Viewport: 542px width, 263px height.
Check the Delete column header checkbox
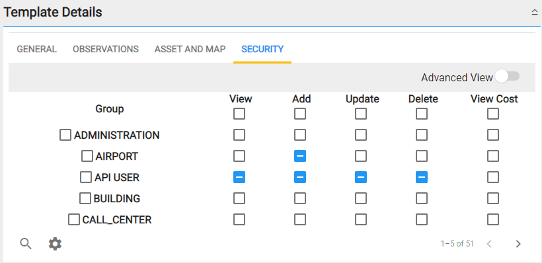point(422,114)
